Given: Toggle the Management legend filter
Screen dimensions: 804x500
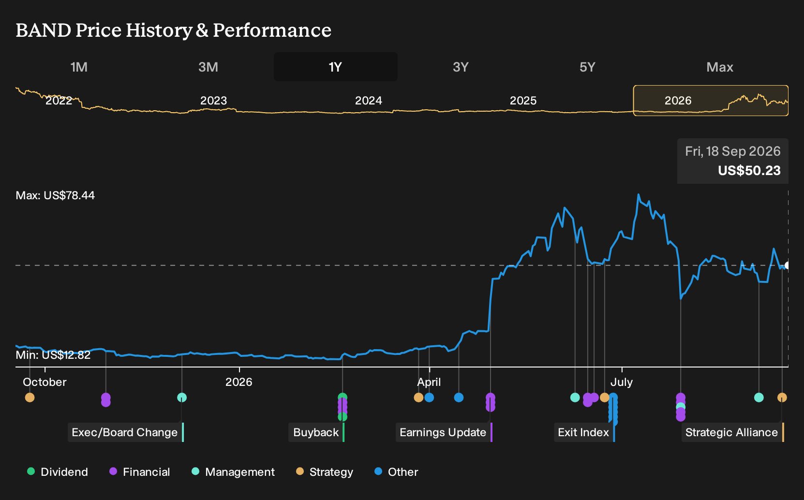Looking at the screenshot, I should point(233,472).
